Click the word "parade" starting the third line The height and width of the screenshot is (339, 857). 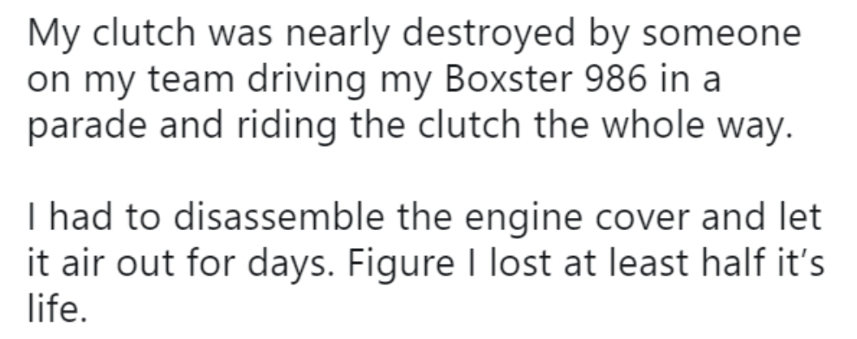pos(87,126)
